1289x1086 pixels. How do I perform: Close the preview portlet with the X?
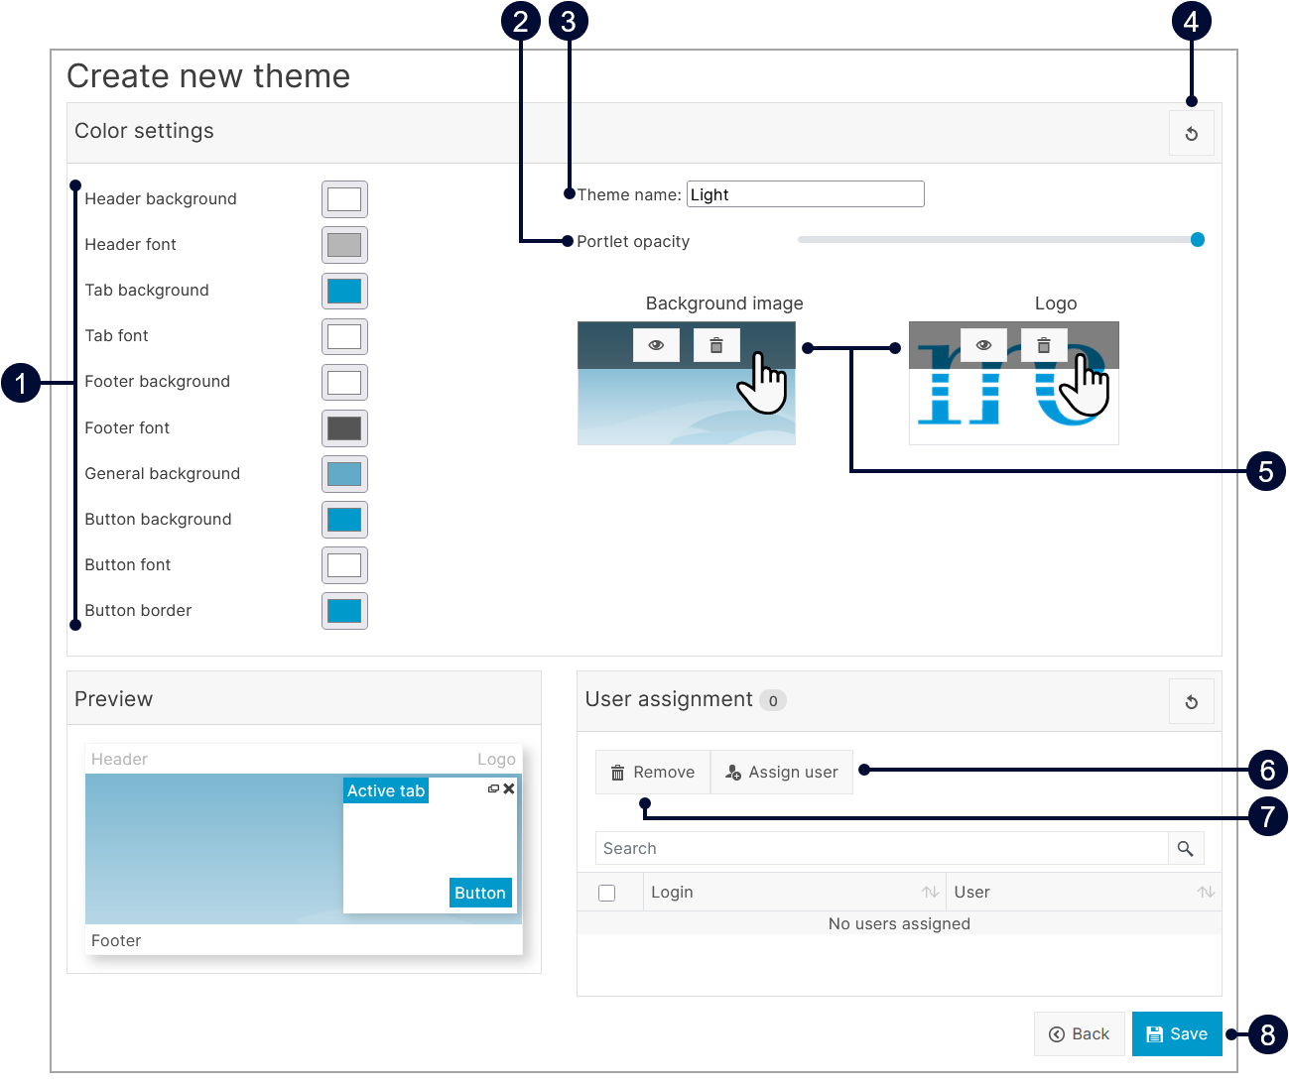click(x=509, y=788)
